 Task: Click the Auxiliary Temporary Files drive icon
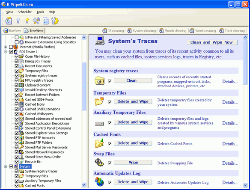pos(99,124)
